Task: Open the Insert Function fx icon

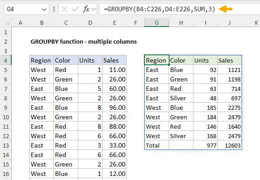Action: pyautogui.click(x=86, y=9)
